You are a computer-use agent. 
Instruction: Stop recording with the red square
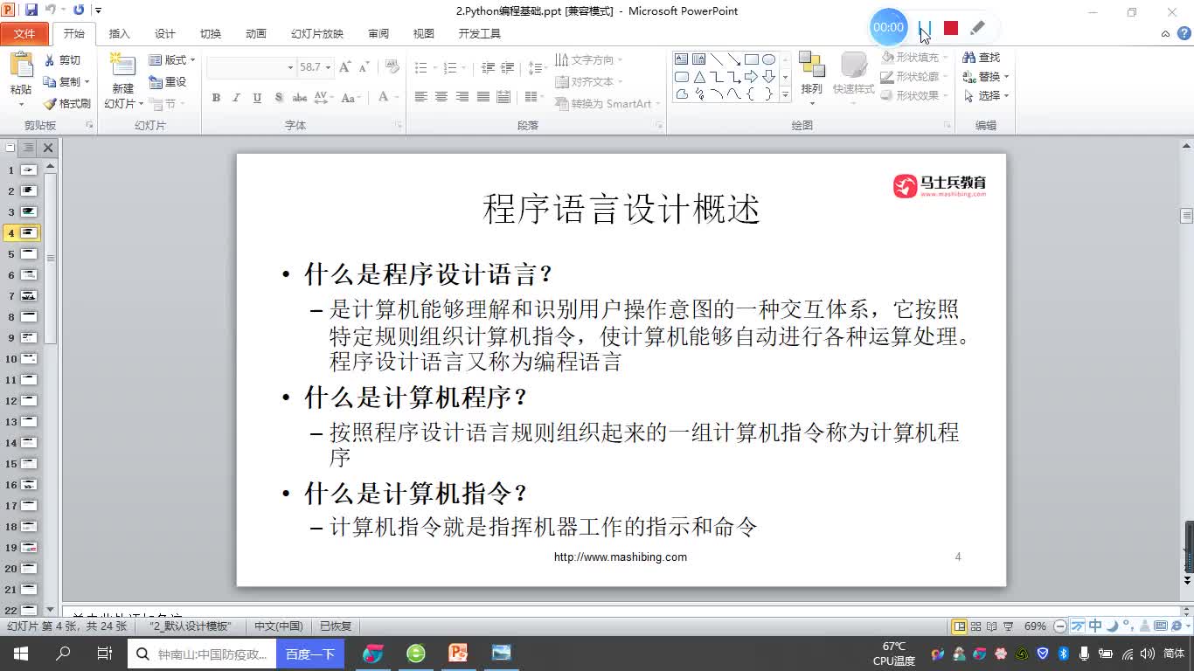[x=951, y=28]
